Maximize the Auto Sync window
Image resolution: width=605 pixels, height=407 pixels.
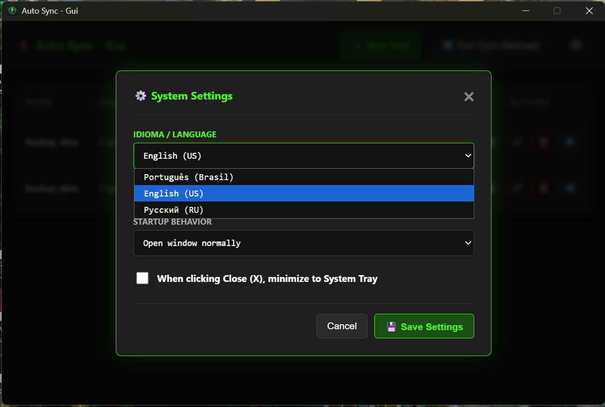coord(557,10)
